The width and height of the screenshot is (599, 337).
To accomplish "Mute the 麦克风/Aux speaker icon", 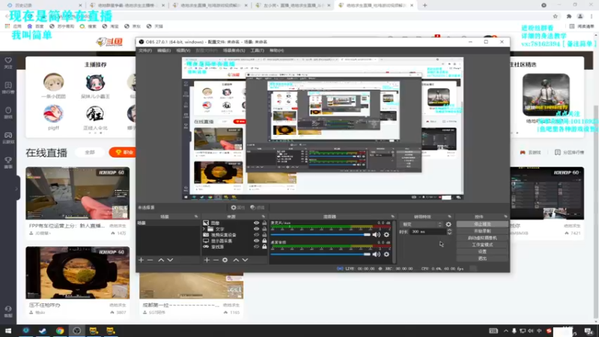I will point(377,234).
